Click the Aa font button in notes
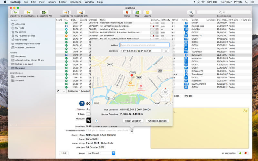 (x=245, y=110)
